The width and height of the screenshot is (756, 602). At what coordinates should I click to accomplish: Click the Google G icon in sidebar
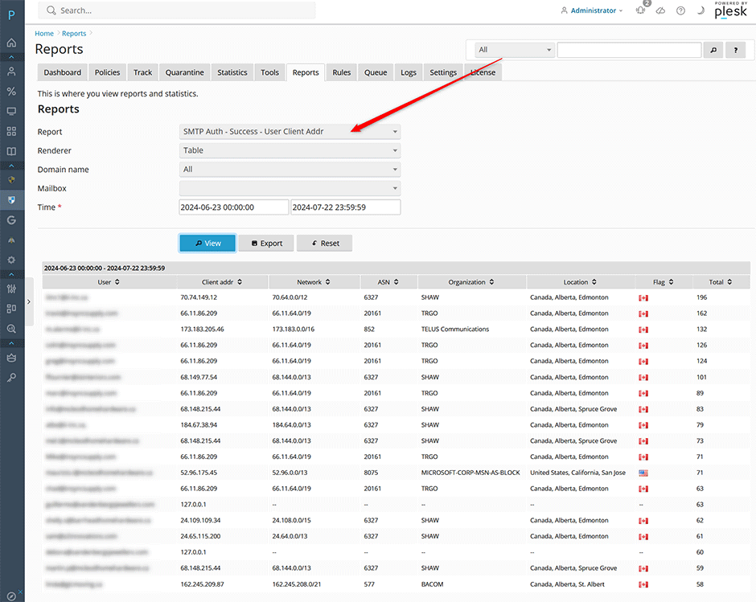pyautogui.click(x=11, y=220)
